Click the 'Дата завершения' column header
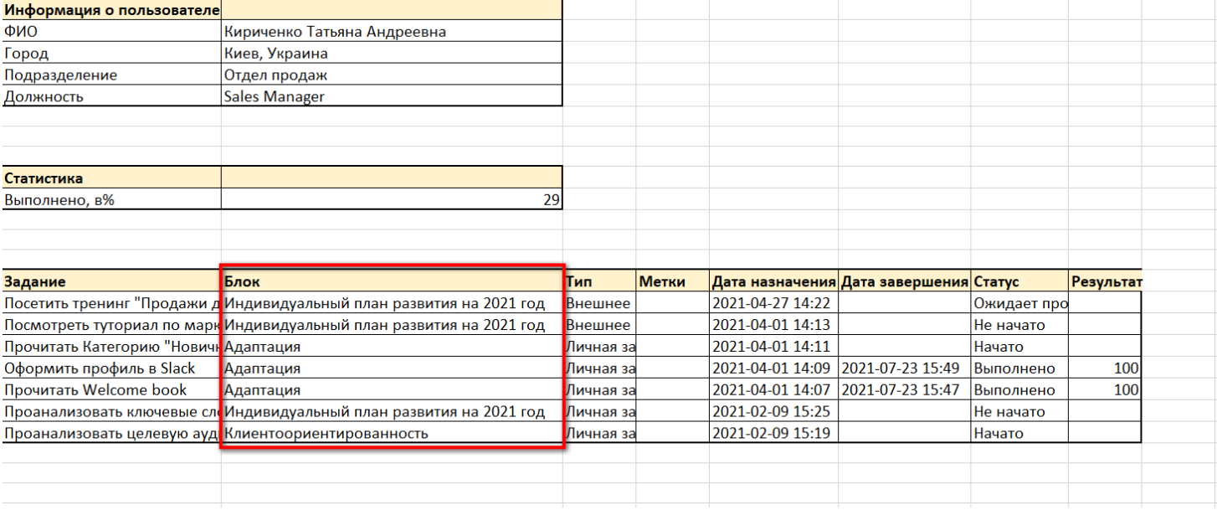The height and width of the screenshot is (510, 1217). [905, 281]
